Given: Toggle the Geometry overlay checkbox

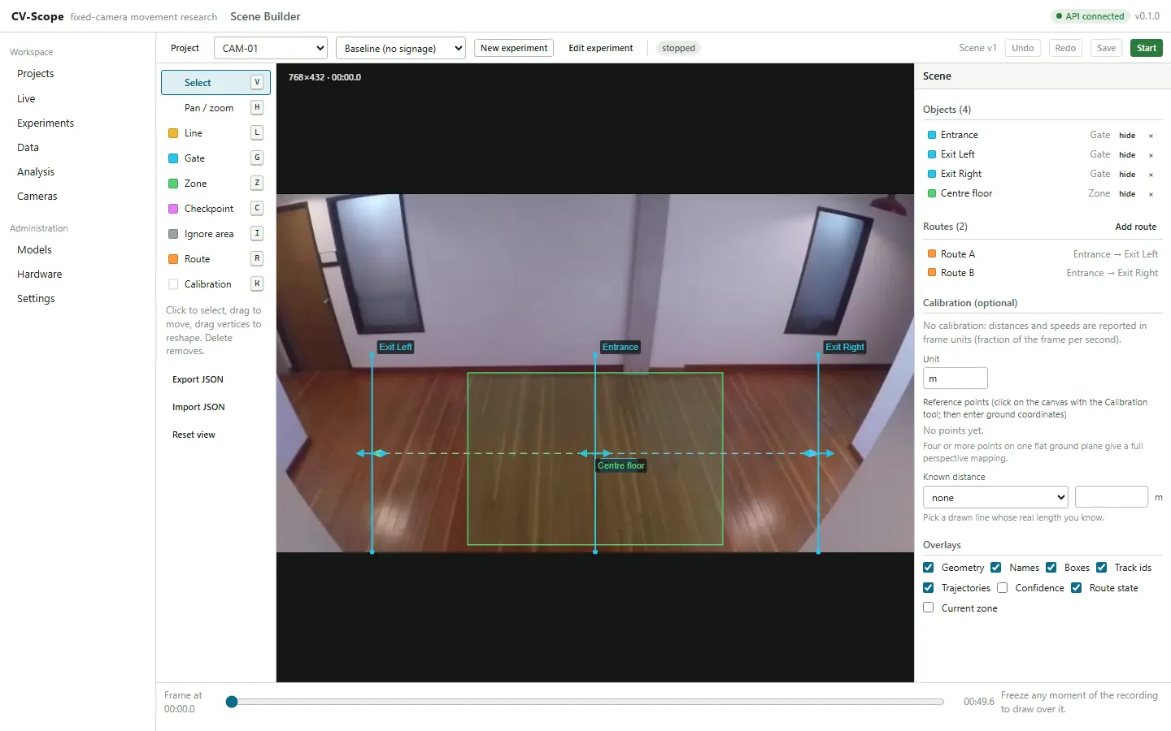Looking at the screenshot, I should click(929, 568).
